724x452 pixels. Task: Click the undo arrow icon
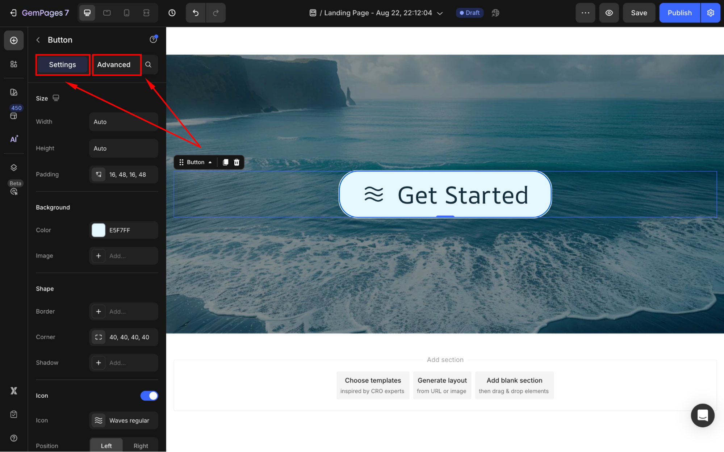coord(196,13)
